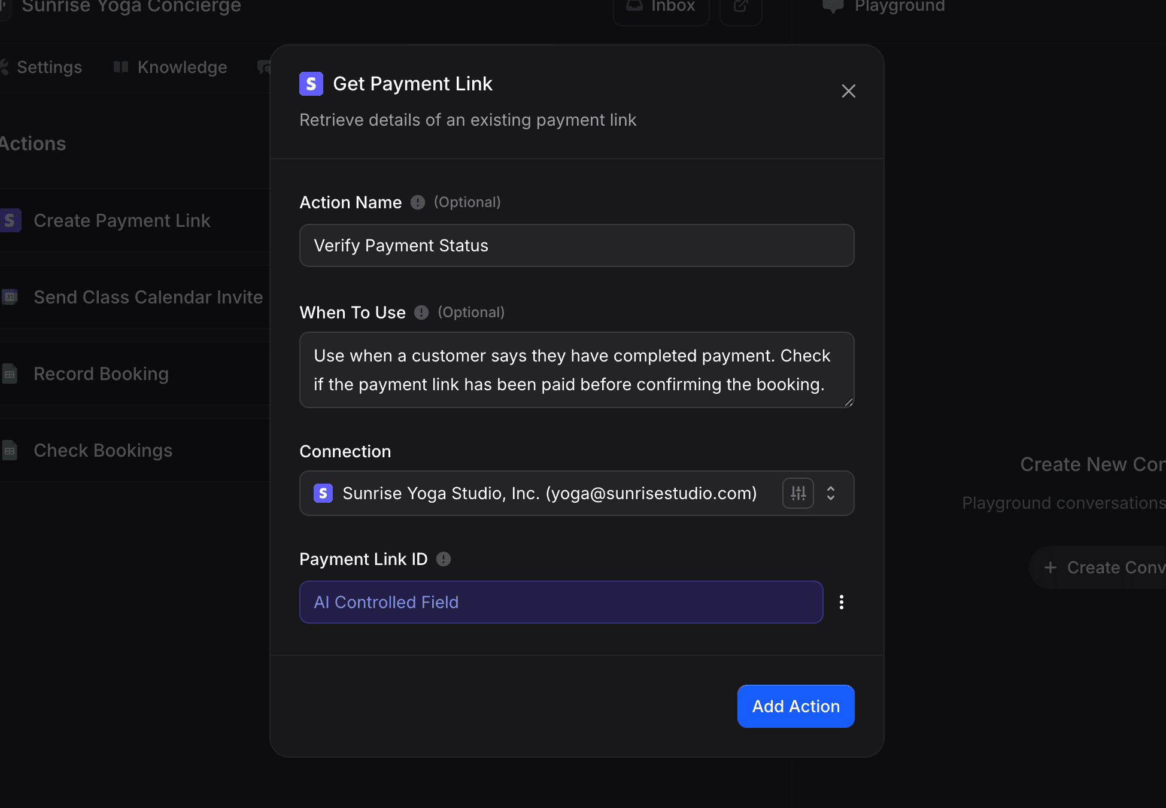The width and height of the screenshot is (1166, 808).
Task: Open connection settings via the sliders icon
Action: [798, 493]
